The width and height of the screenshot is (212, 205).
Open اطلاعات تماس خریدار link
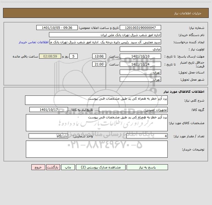point(34,42)
